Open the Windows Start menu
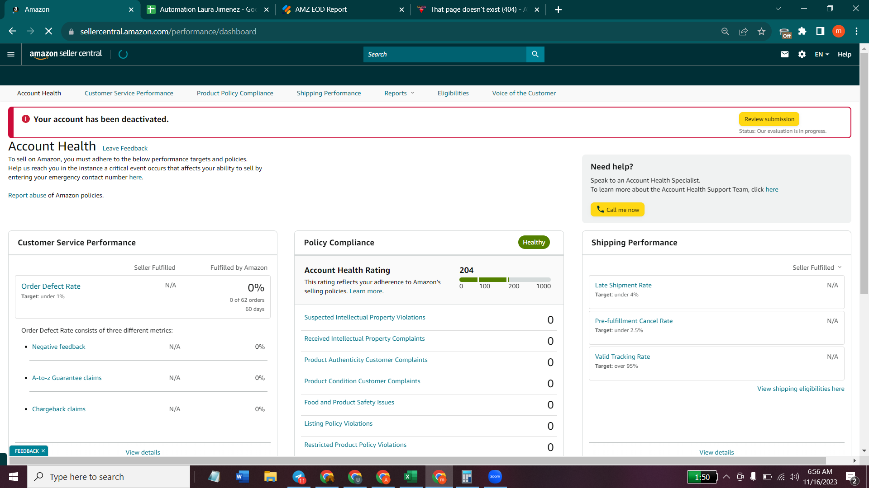This screenshot has height=488, width=869. pos(14,477)
